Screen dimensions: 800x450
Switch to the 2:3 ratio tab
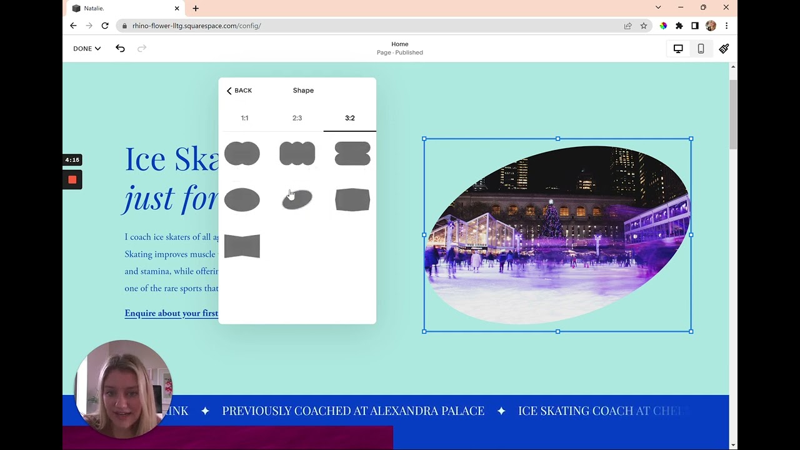click(297, 118)
